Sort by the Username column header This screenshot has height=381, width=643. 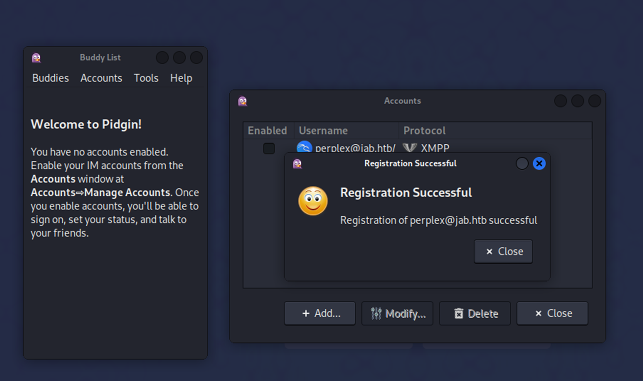pos(346,130)
